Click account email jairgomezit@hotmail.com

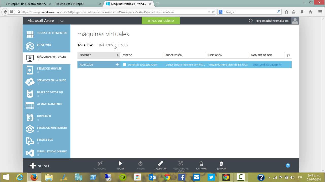click(x=272, y=21)
